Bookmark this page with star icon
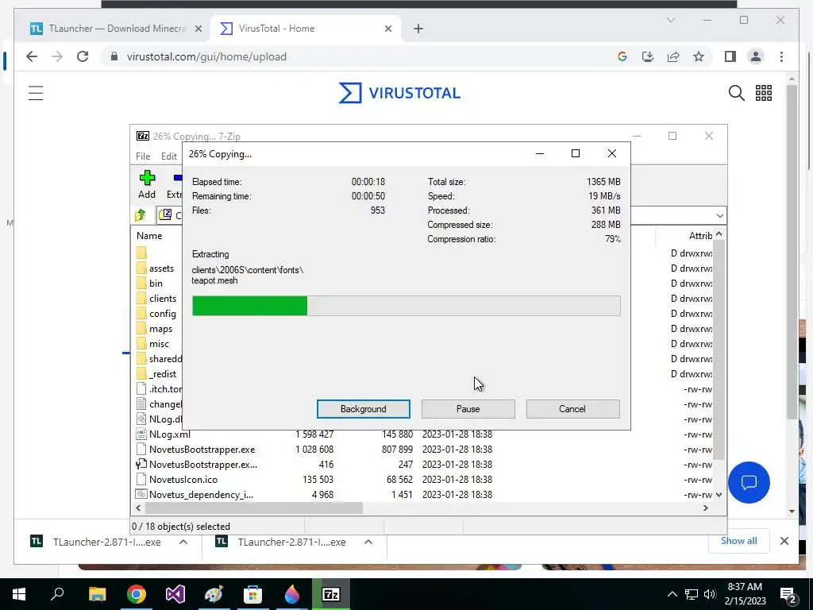This screenshot has width=813, height=610. pyautogui.click(x=699, y=56)
